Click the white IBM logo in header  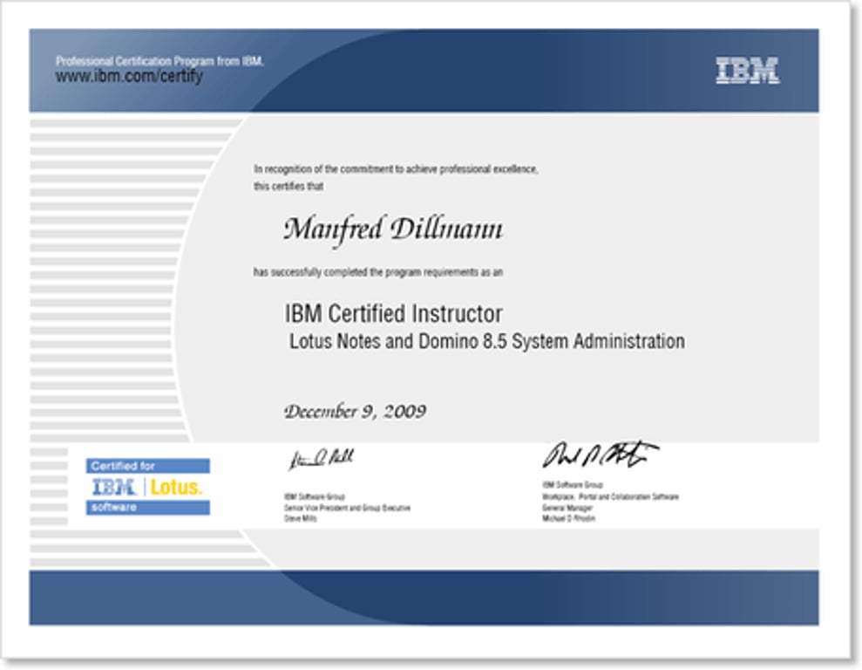tap(748, 71)
